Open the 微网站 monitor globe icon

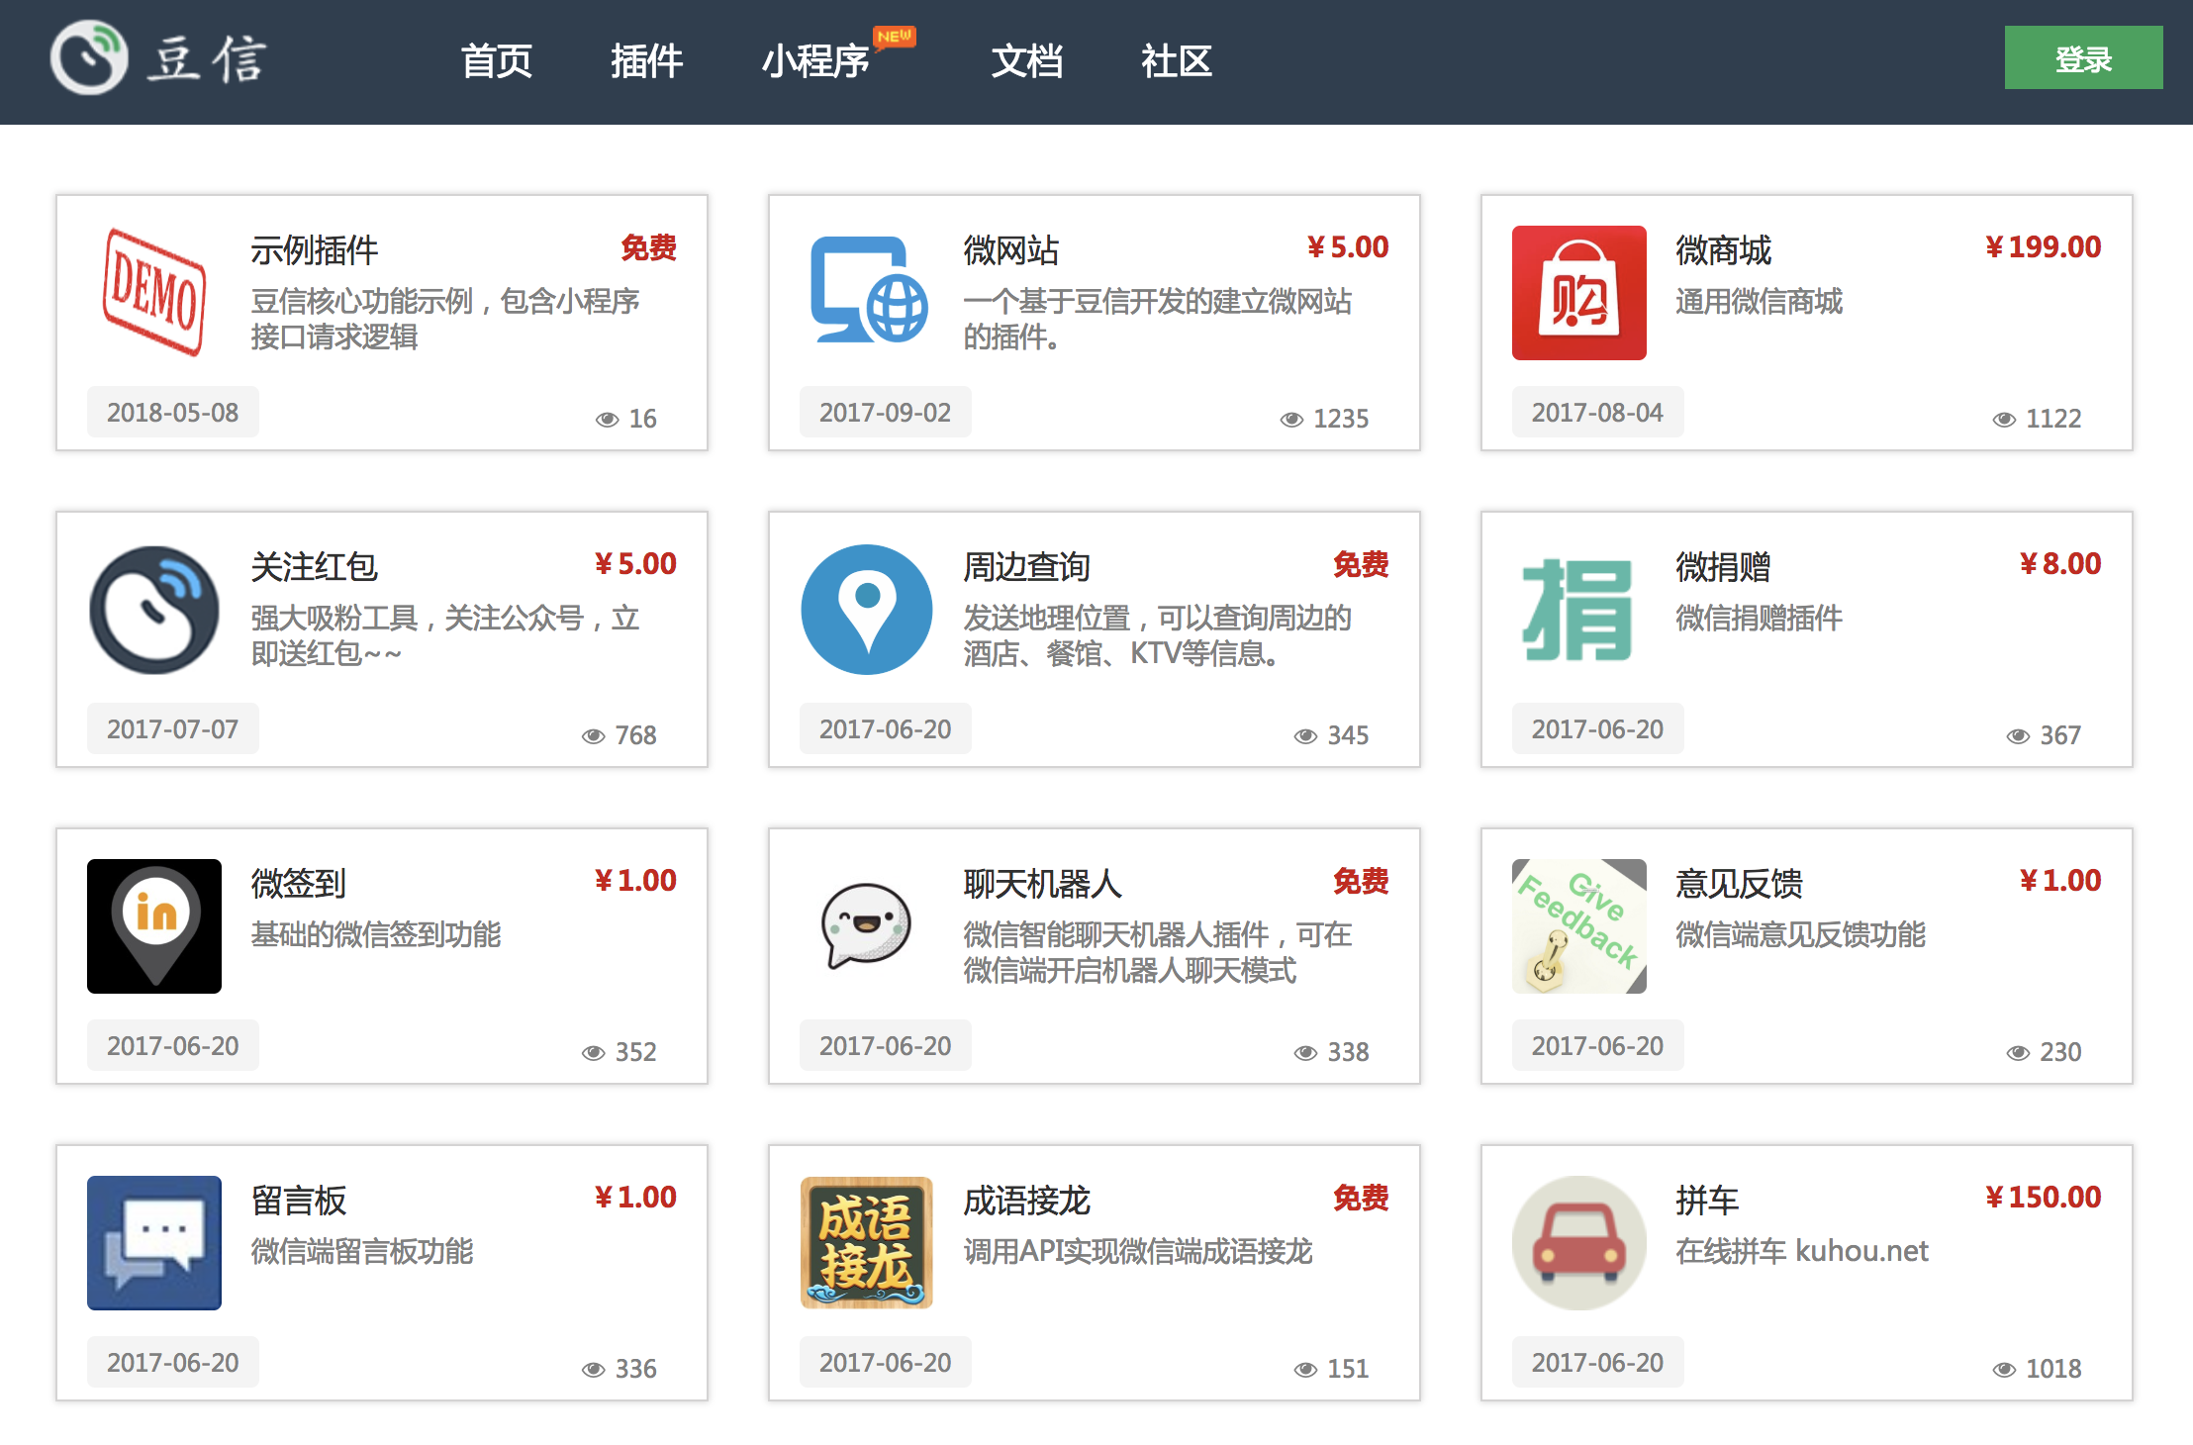tap(867, 292)
